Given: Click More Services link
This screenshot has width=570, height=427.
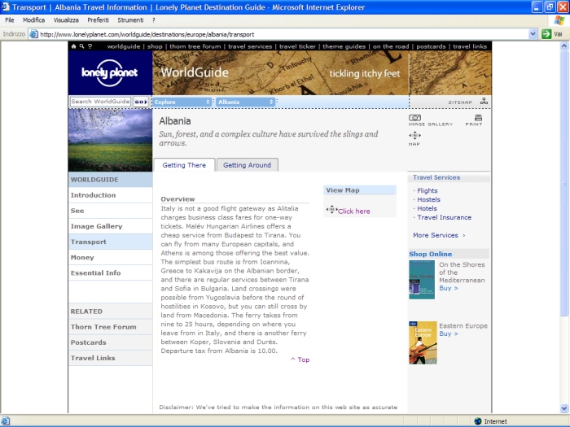Looking at the screenshot, I should (x=439, y=235).
